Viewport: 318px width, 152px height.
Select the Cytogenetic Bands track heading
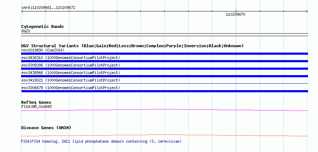tap(43, 26)
